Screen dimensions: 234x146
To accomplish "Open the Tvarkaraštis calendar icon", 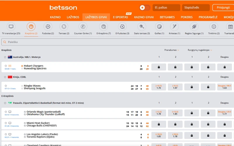I will pos(230,27).
